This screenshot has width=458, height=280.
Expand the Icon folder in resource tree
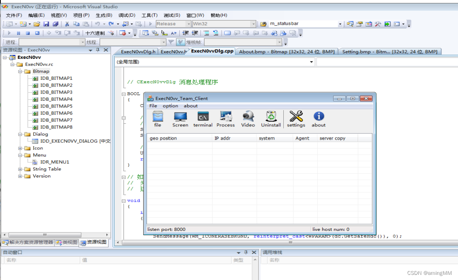20,149
